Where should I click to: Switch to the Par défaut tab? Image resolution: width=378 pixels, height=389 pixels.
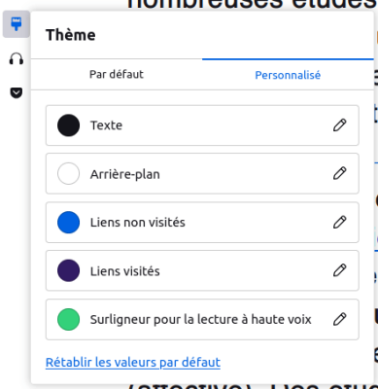(x=117, y=75)
